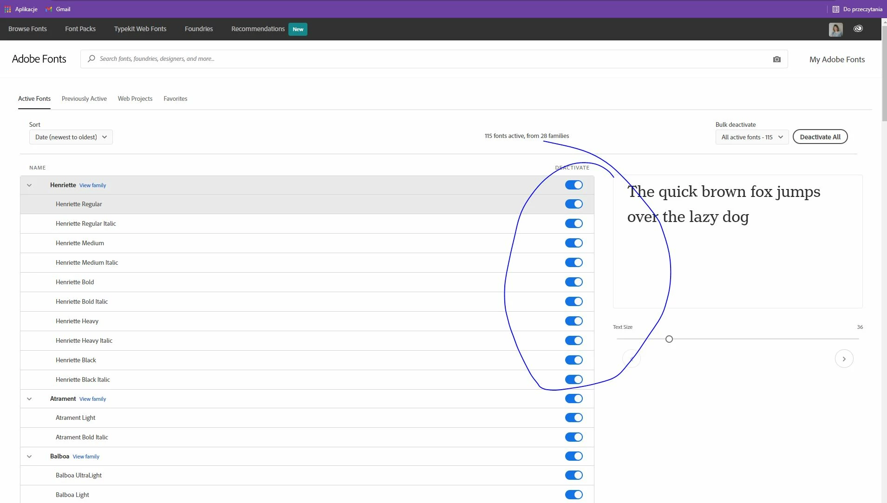Collapse the Balboa family chevron
This screenshot has width=887, height=503.
click(x=29, y=457)
